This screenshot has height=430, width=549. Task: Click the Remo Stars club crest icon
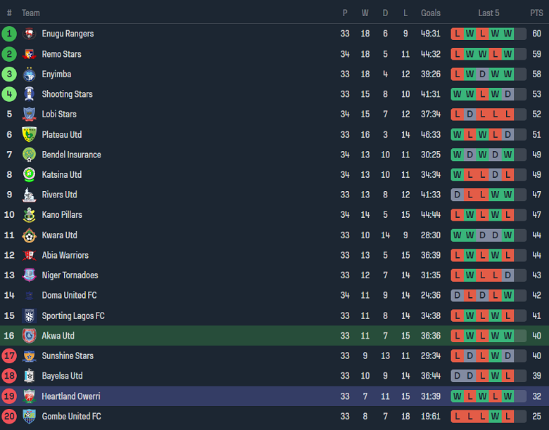(29, 54)
